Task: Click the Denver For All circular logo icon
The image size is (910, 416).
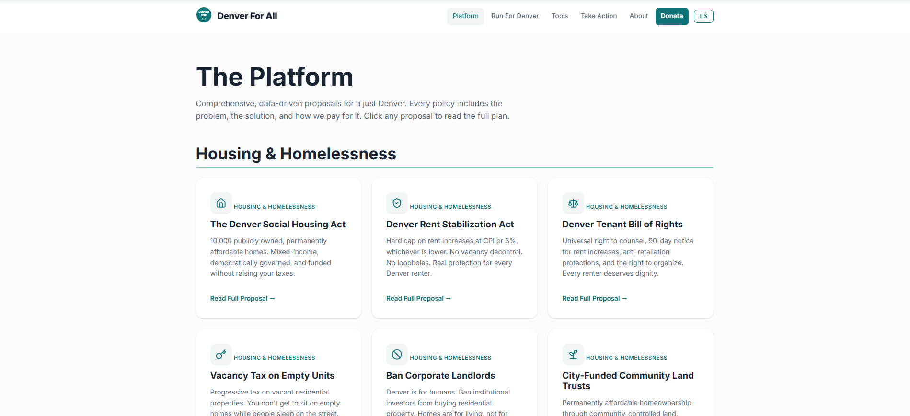Action: tap(203, 15)
